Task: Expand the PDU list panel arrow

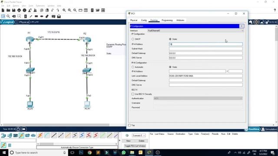Action: (x=119, y=140)
